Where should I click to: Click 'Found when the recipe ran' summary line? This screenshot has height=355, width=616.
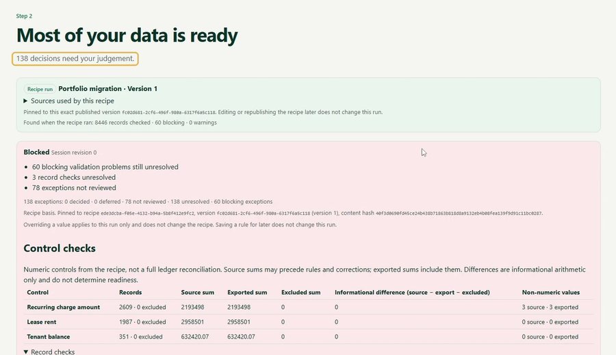[x=120, y=122]
